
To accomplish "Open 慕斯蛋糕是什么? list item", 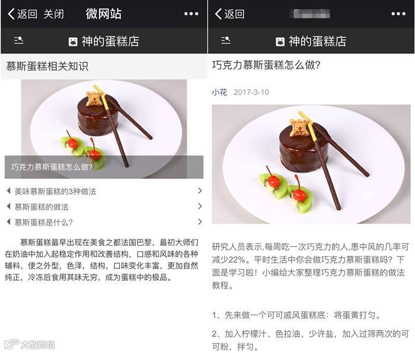I will click(x=44, y=222).
